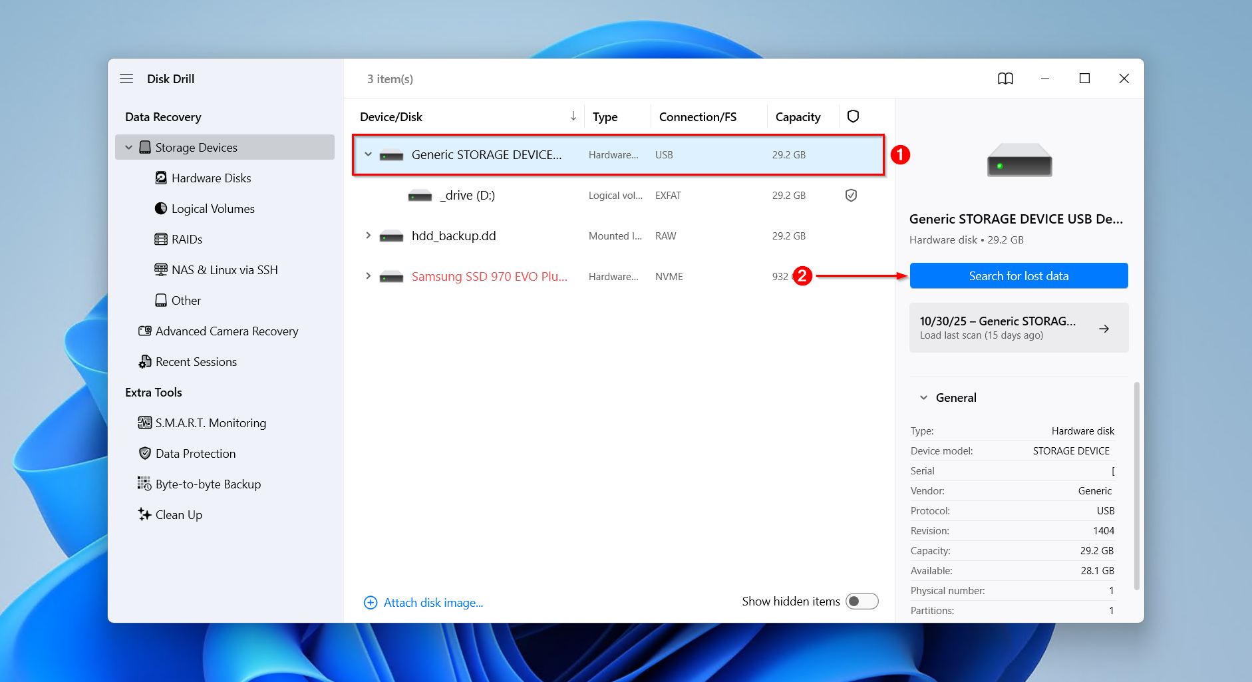
Task: Open the hamburger menu icon
Action: pos(126,79)
